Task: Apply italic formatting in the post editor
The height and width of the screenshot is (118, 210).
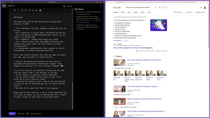Action: click(x=18, y=10)
